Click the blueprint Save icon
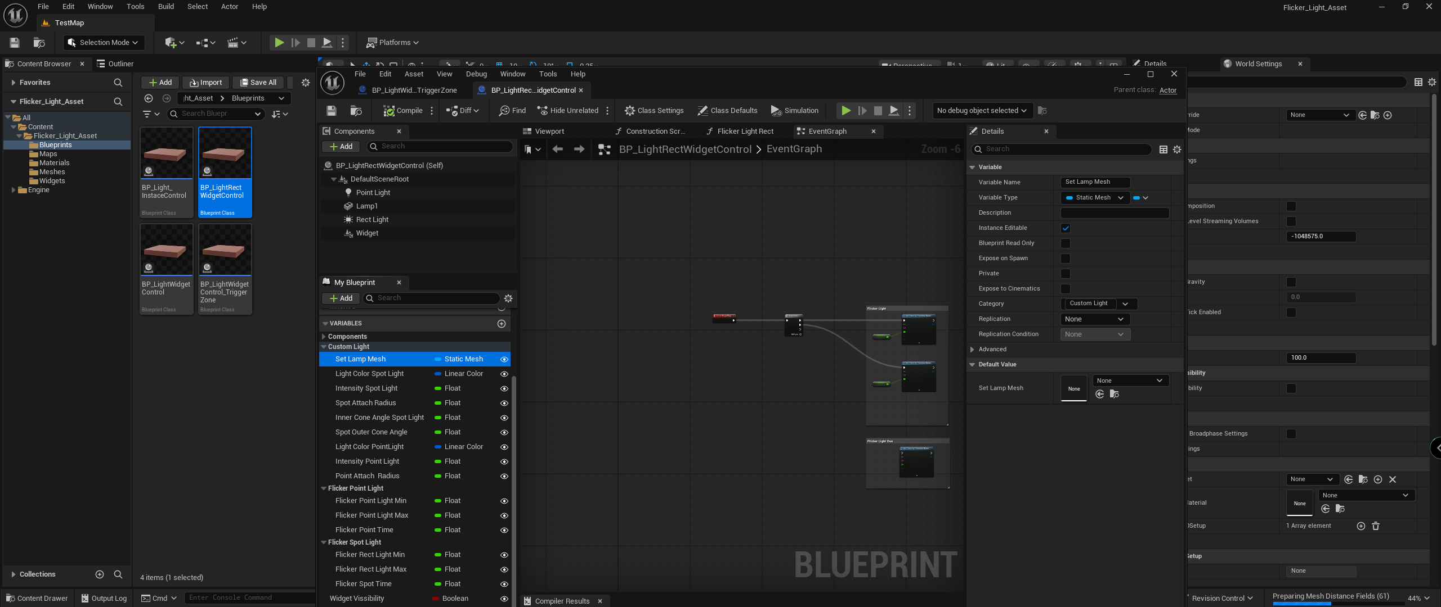The width and height of the screenshot is (1441, 607). coord(332,111)
